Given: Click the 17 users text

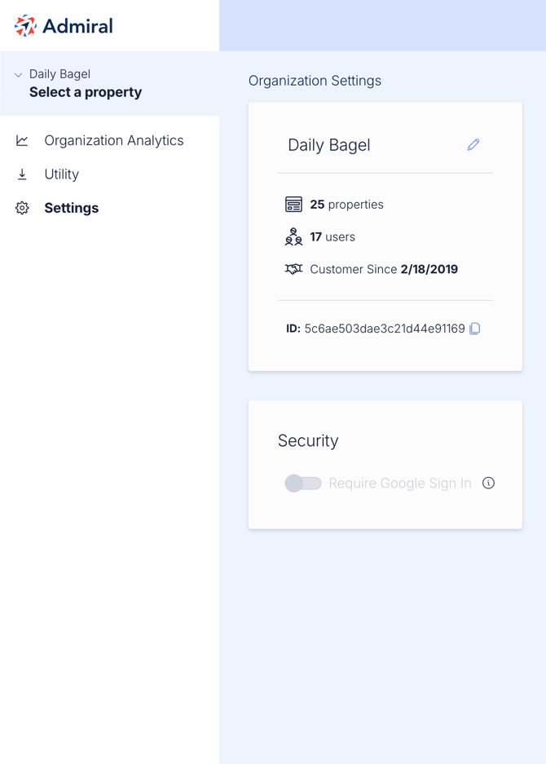Looking at the screenshot, I should click(x=332, y=236).
